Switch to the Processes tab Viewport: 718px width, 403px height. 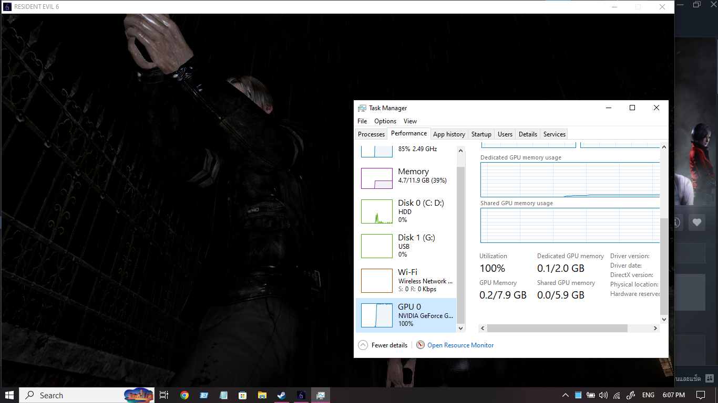pos(371,134)
